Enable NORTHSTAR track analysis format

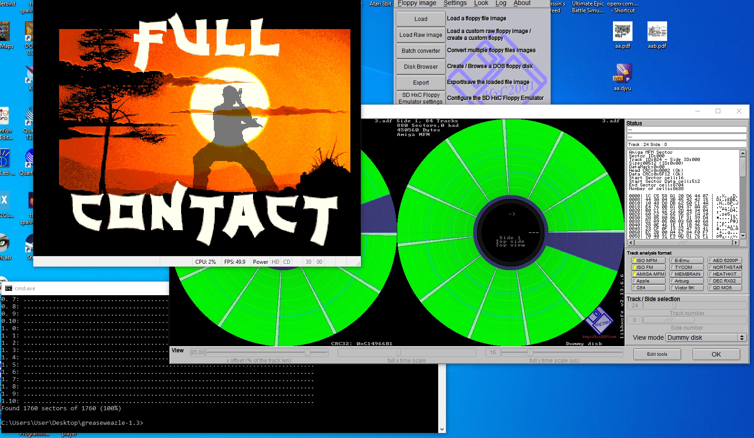coord(725,267)
